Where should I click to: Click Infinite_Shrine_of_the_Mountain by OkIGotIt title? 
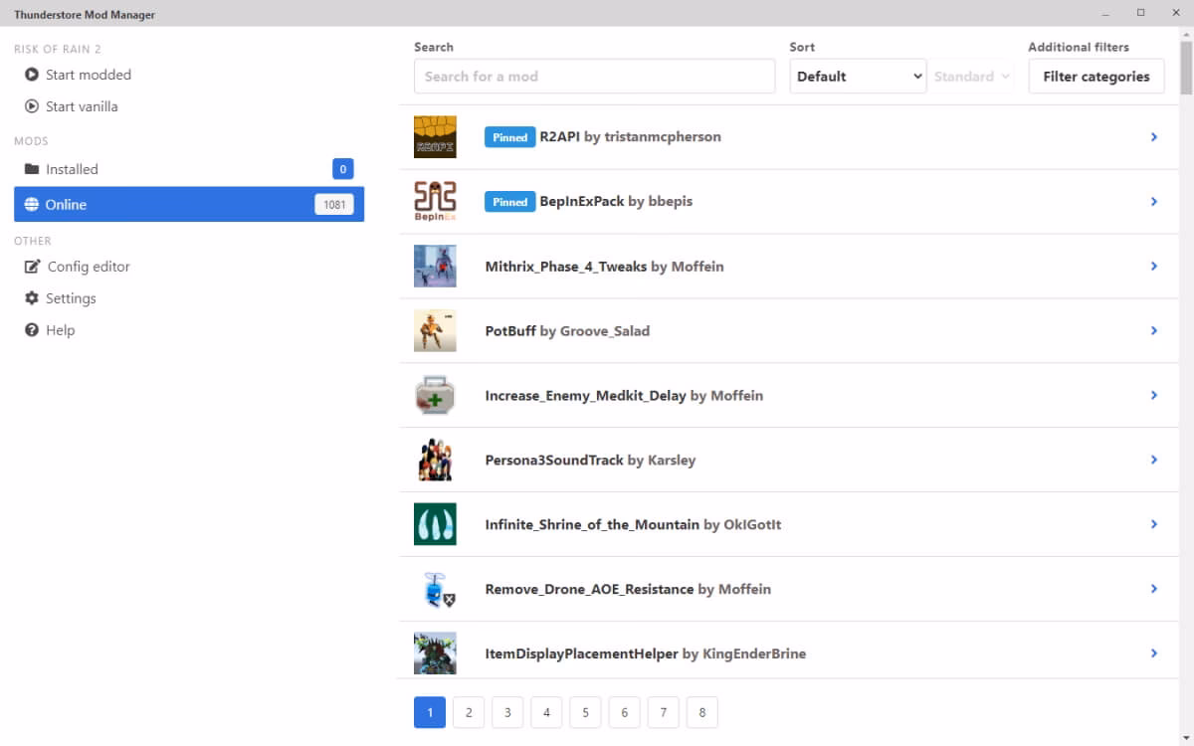(633, 524)
